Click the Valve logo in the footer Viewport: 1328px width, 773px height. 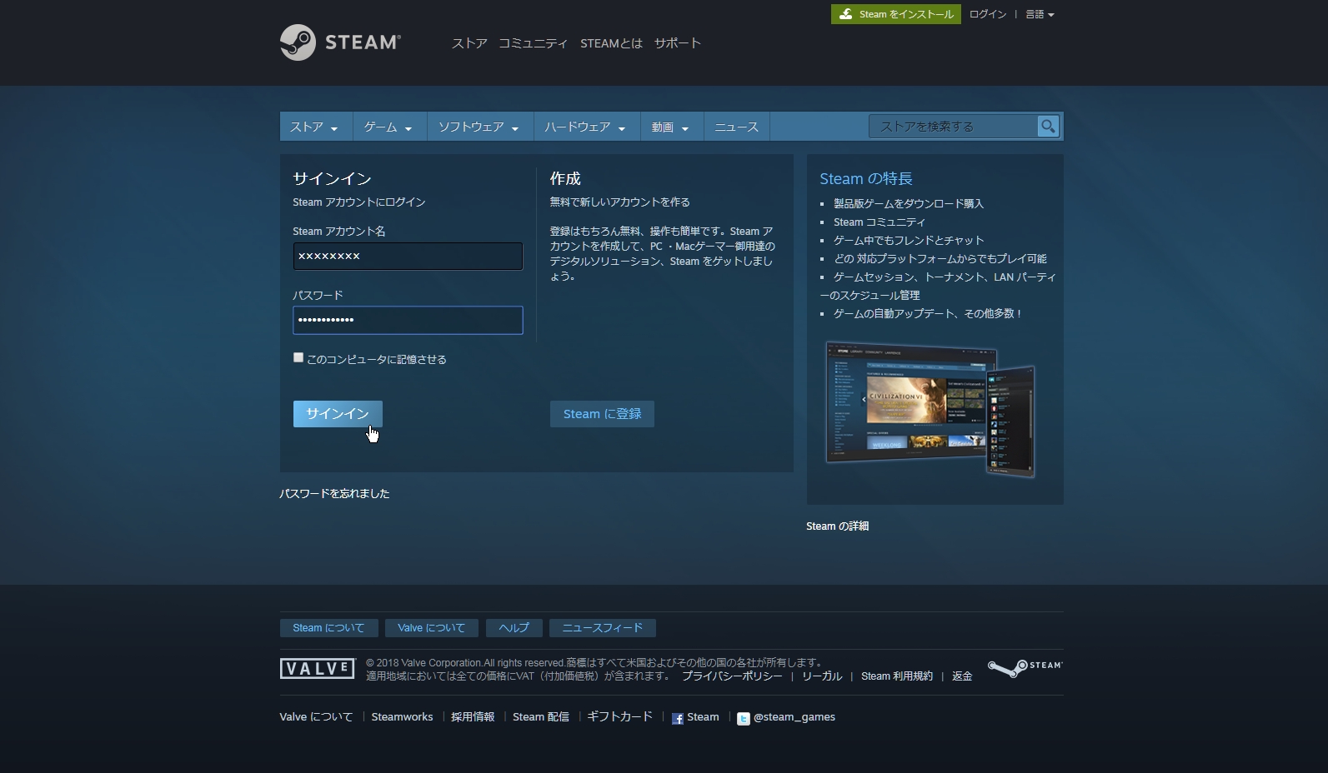(318, 669)
